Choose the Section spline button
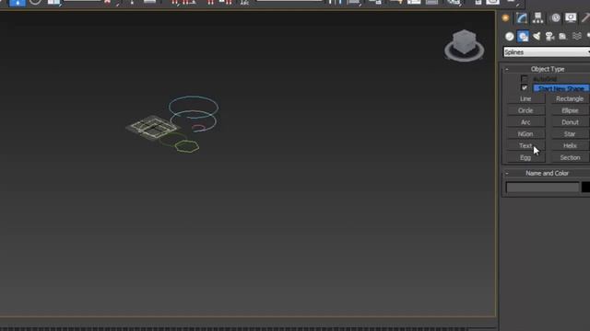The width and height of the screenshot is (590, 331). click(x=570, y=157)
